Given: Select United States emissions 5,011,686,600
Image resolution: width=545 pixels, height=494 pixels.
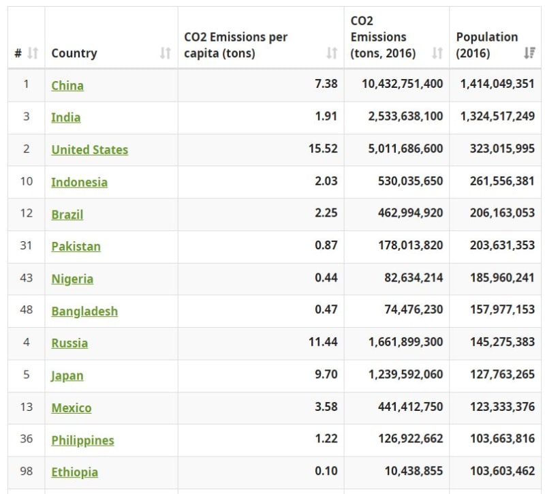Looking at the screenshot, I should [405, 149].
